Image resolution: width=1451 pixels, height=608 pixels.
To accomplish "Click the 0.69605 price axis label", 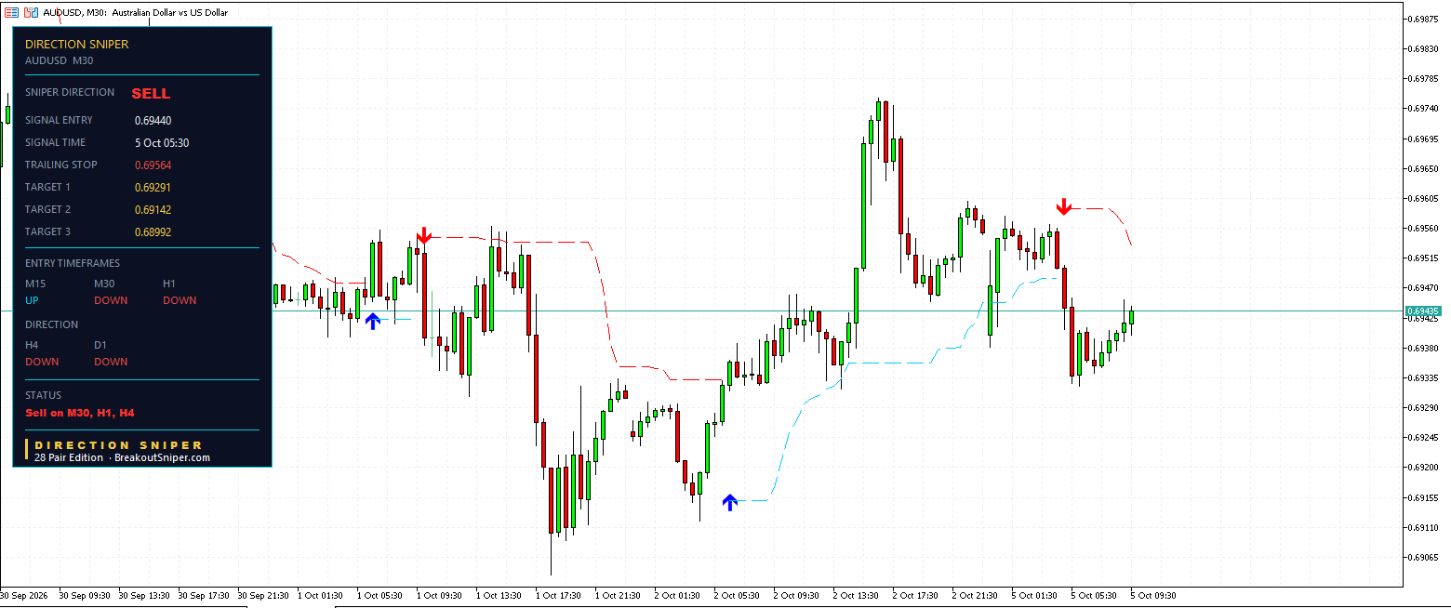I will point(1424,198).
